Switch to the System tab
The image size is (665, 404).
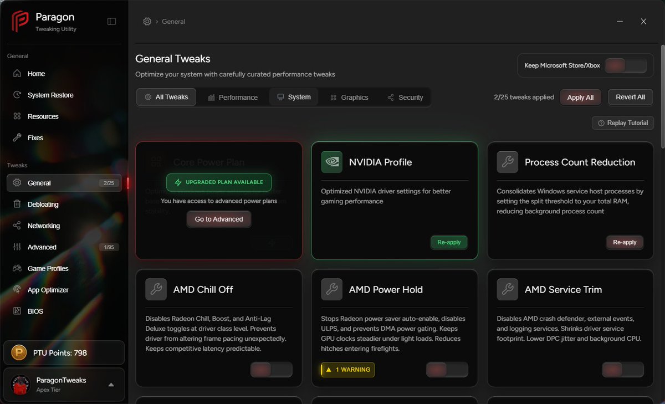pos(294,97)
